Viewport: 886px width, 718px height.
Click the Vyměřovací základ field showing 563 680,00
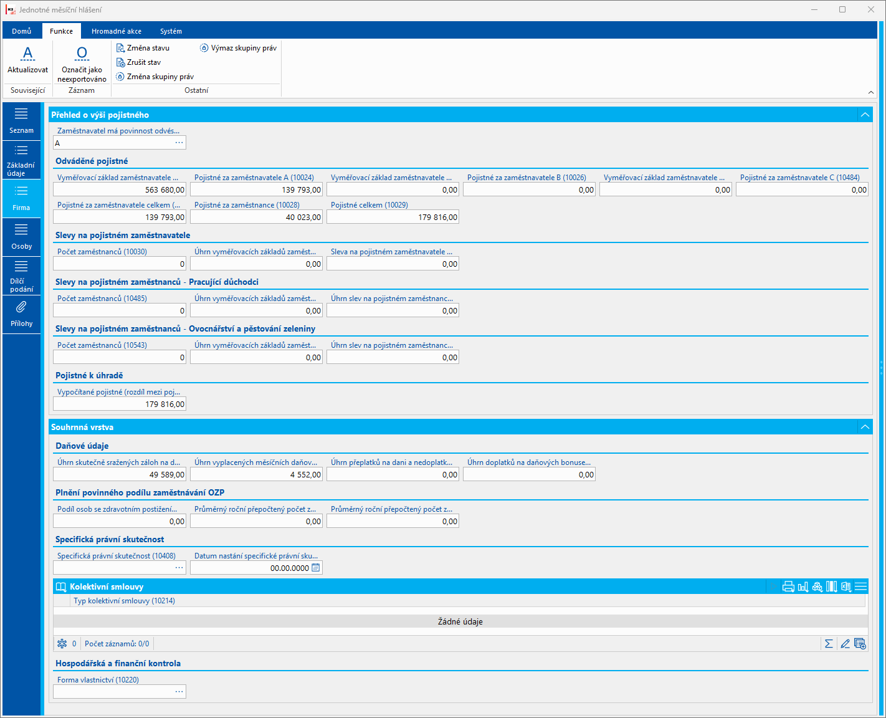(120, 189)
